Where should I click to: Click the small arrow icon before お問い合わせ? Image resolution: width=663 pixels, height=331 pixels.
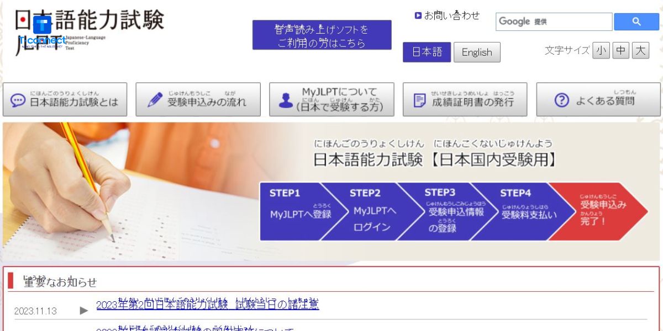pos(418,15)
